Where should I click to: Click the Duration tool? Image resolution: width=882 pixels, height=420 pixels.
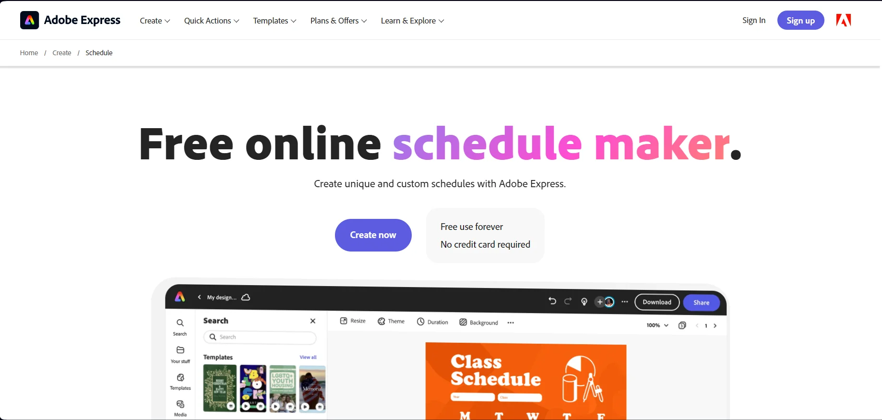[432, 322]
